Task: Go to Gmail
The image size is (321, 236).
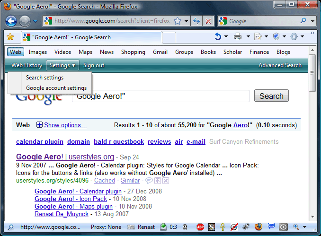Action: click(x=160, y=52)
